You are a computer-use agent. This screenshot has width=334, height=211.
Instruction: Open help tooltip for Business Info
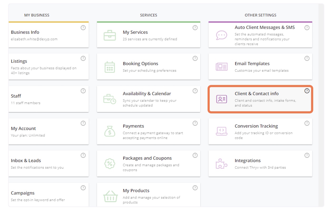(83, 28)
